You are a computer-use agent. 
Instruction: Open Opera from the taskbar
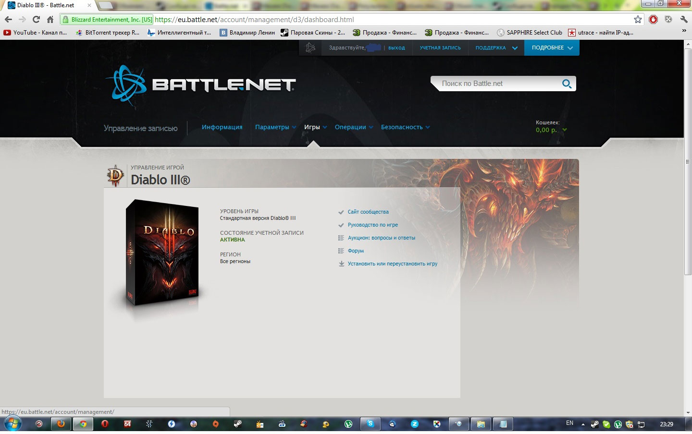click(105, 424)
